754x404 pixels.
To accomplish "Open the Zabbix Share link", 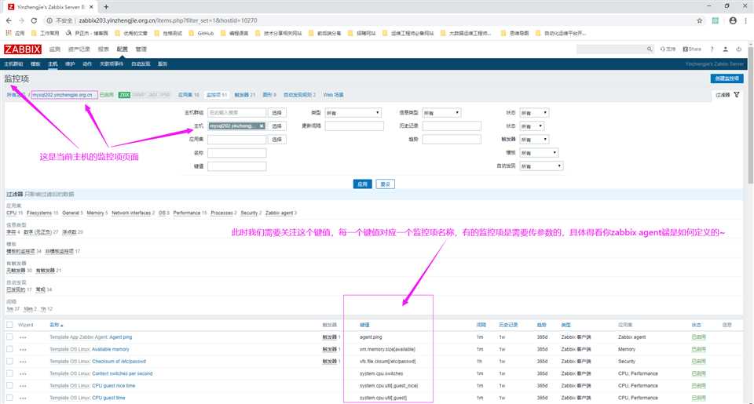I will point(692,49).
